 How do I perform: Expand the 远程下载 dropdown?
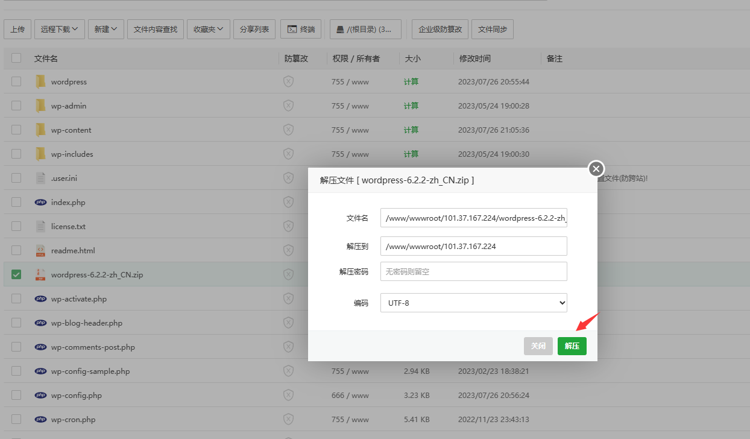point(59,29)
